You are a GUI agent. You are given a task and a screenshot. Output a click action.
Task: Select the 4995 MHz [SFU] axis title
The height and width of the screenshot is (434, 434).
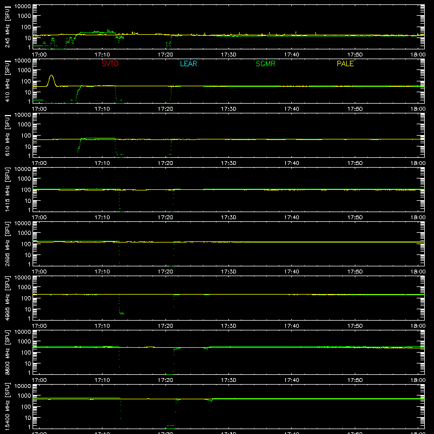click(7, 298)
